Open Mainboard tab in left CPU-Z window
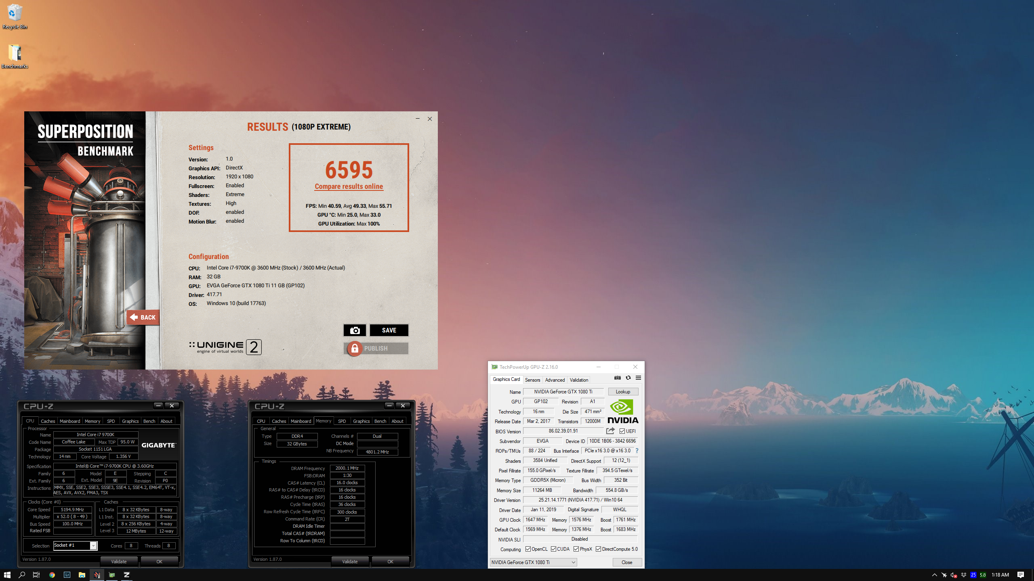The image size is (1034, 581). (x=70, y=421)
